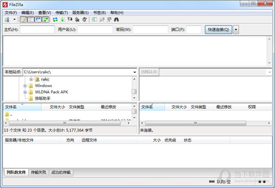Select the Windows folder in tree
Viewport: 275px width, 188px height.
44,86
